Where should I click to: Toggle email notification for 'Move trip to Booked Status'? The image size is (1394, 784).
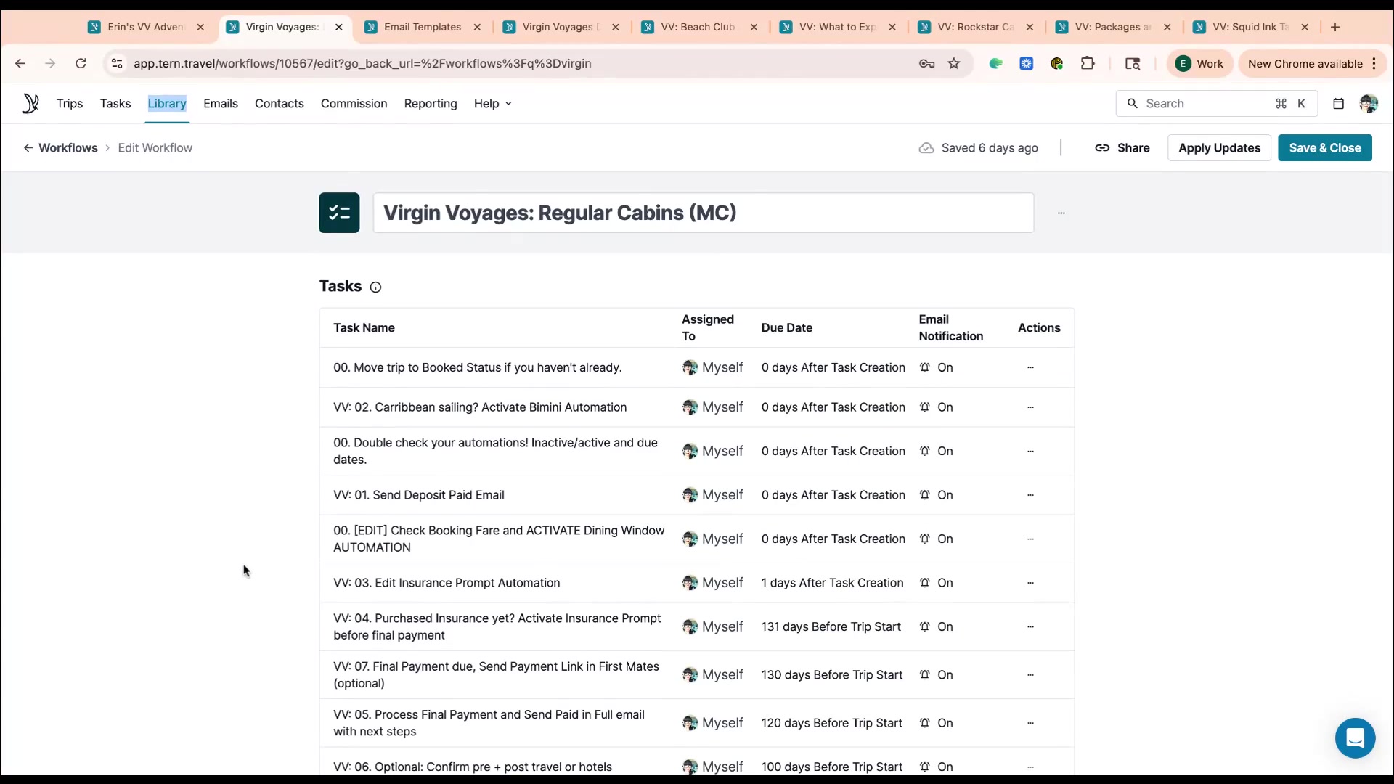[936, 367]
